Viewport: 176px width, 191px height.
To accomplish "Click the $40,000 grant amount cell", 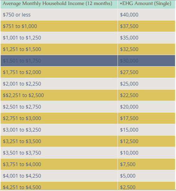I will pos(146,15).
